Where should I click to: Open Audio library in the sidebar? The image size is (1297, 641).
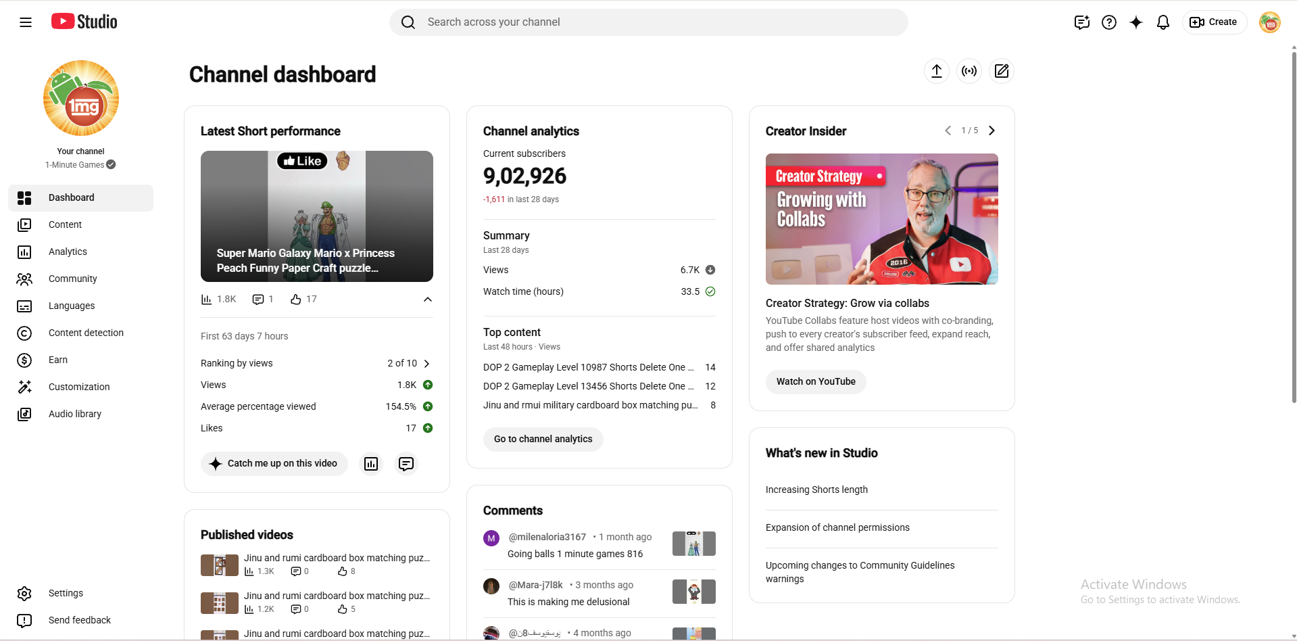point(81,414)
